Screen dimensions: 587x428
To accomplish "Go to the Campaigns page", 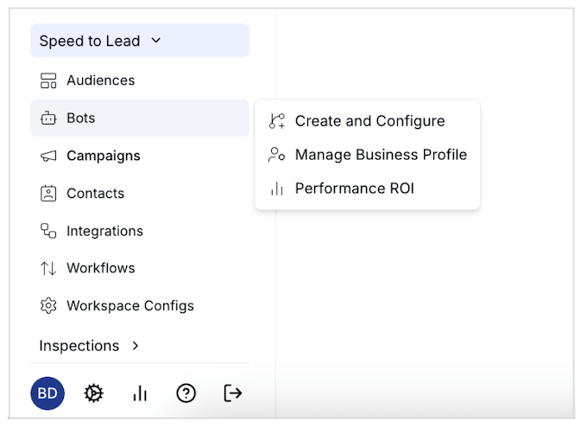I will [x=103, y=156].
